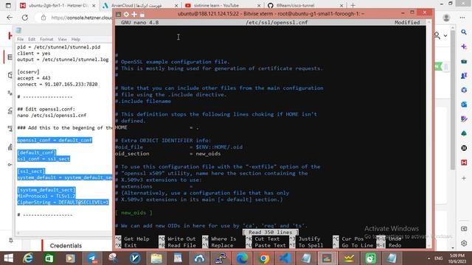The height and width of the screenshot is (265, 472).
Task: Launch Internet Explorer from taskbar
Action: (x=28, y=258)
